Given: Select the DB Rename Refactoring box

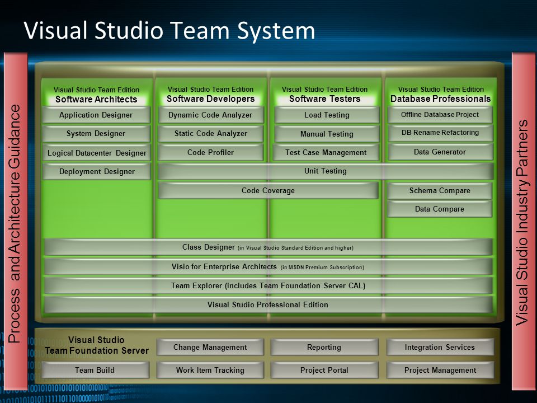Looking at the screenshot, I should (440, 133).
